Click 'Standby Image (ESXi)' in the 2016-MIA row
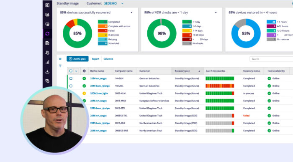This screenshot has width=293, height=162. (x=186, y=123)
